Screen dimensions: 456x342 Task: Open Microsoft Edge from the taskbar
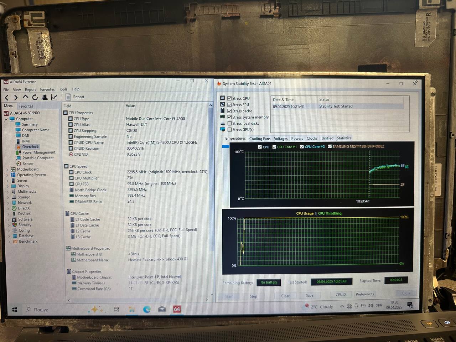click(147, 309)
